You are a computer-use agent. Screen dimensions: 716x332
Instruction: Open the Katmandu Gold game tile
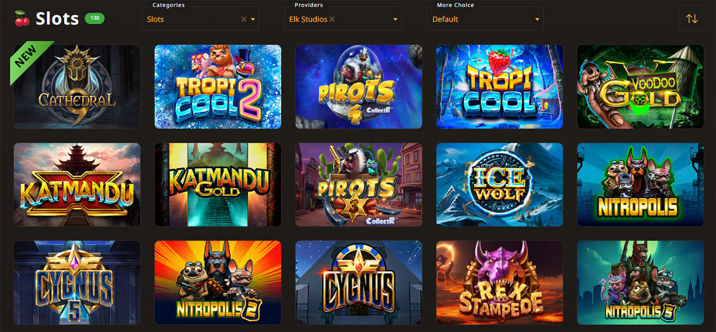[218, 184]
